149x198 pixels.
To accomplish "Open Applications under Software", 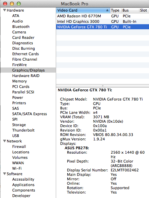I will pos(23,185).
